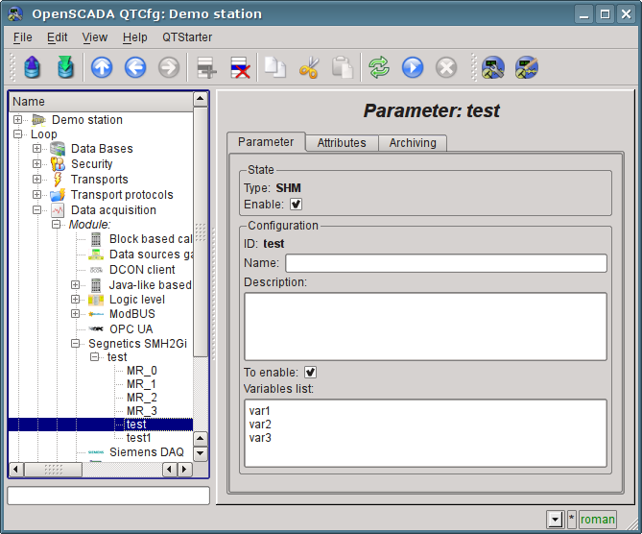
Task: Click the roman user button in status bar
Action: coord(597,520)
